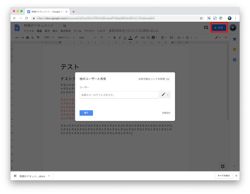Open the editing mode pencil dropdown
Image resolution: width=250 pixels, height=194 pixels.
coord(218,38)
